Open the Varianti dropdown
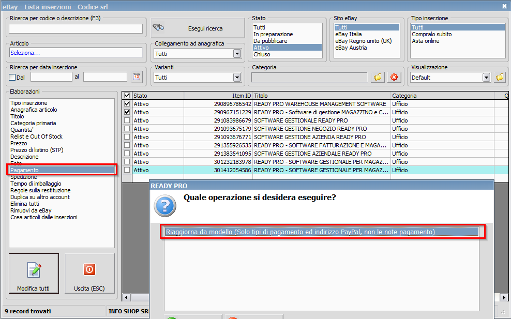Screen dimensions: 511x319 coord(237,77)
